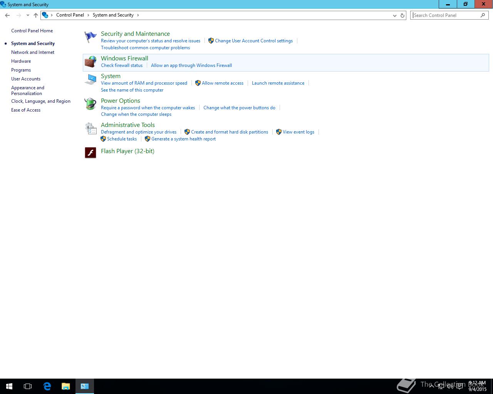Image resolution: width=493 pixels, height=394 pixels.
Task: Go back with the back arrow
Action: click(x=7, y=15)
